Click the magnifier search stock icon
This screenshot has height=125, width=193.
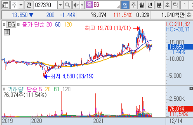tap(67, 5)
